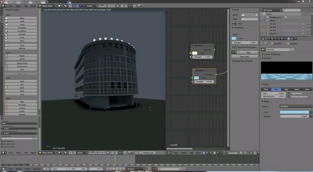Collapse the Preview panel section
Viewport: 313px width, 172px height.
(x=267, y=58)
